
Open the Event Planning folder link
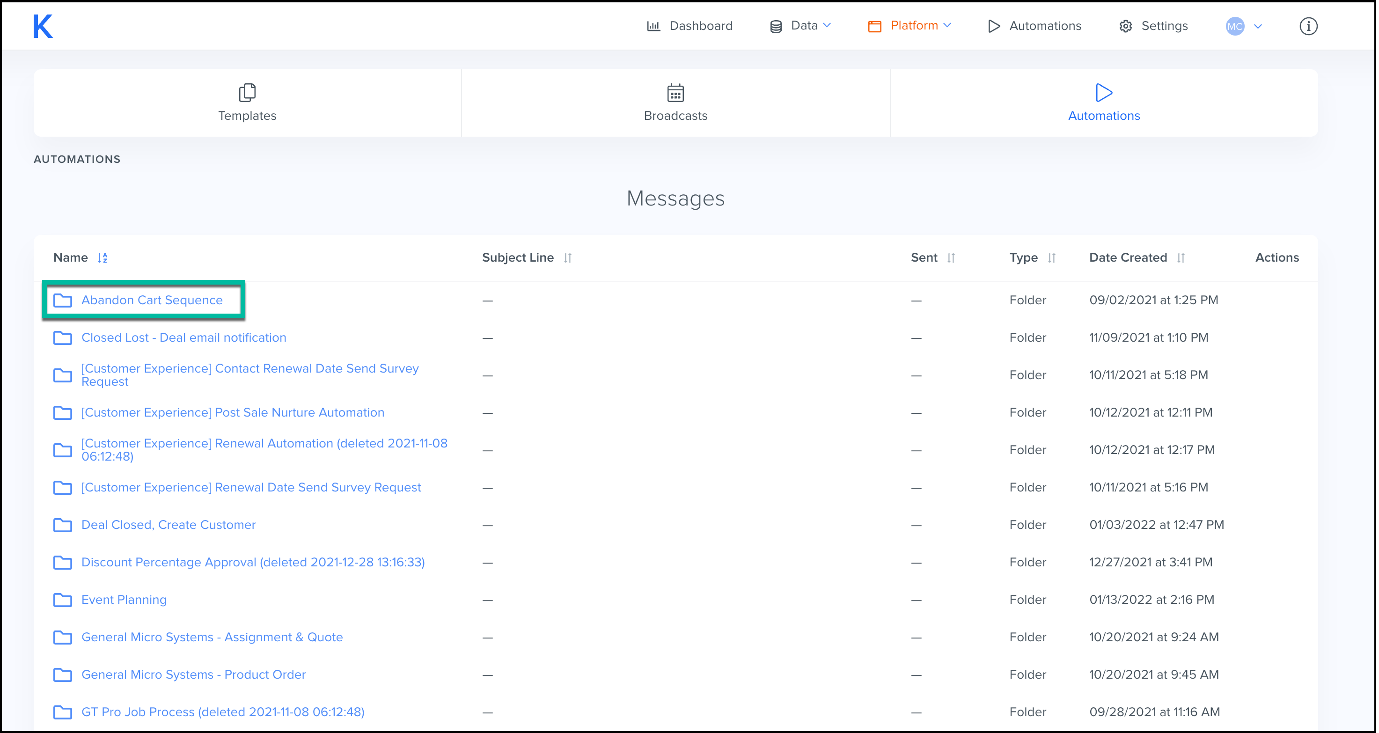[124, 599]
